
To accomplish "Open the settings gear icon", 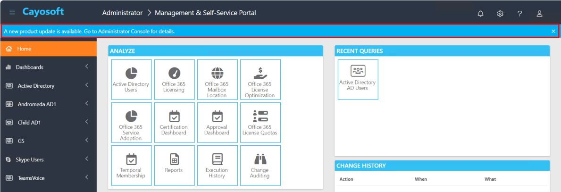I will 500,14.
